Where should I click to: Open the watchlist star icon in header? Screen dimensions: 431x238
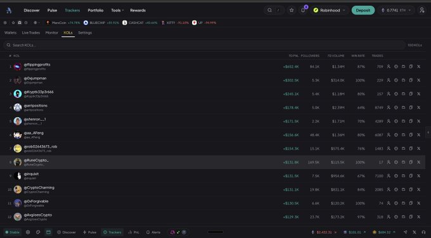point(292,10)
